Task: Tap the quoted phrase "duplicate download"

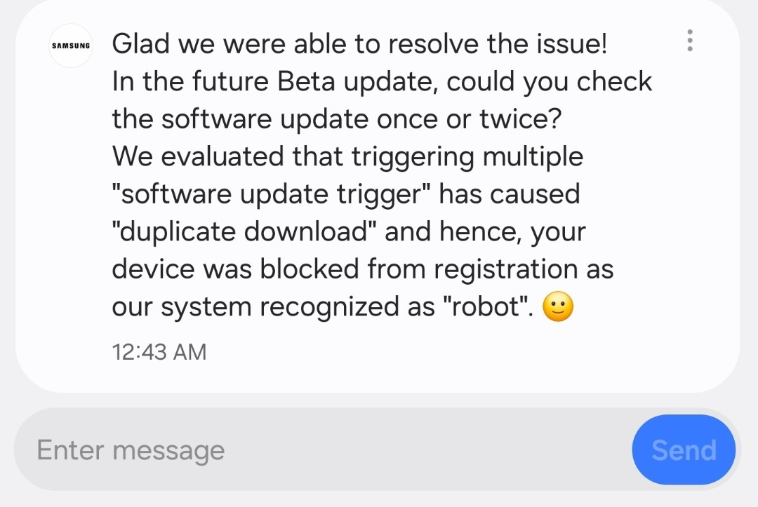Action: [245, 232]
